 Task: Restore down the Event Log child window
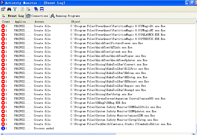192,3
